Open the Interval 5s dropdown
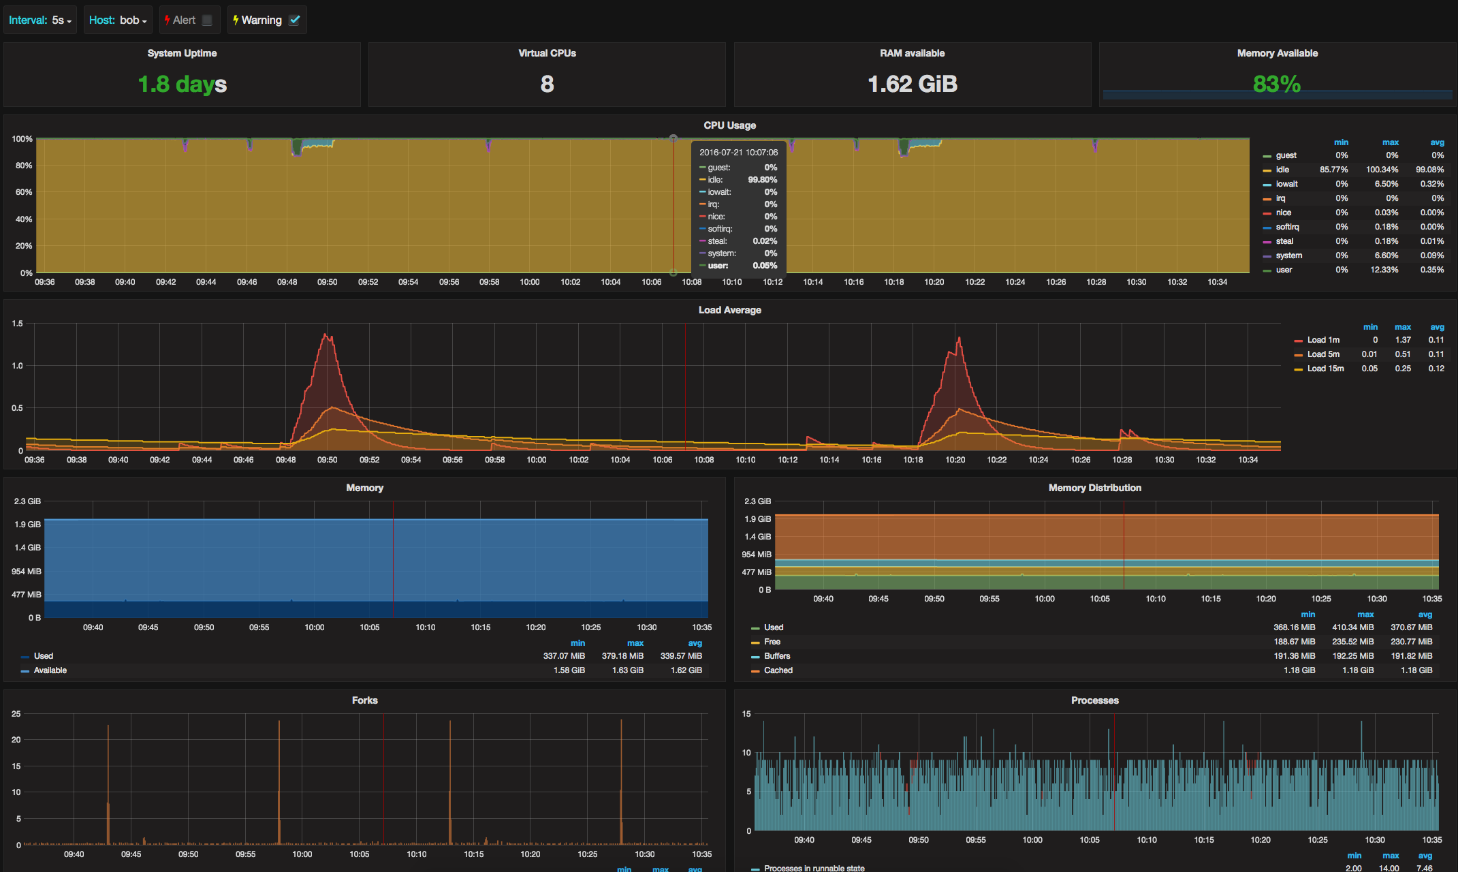 (58, 20)
